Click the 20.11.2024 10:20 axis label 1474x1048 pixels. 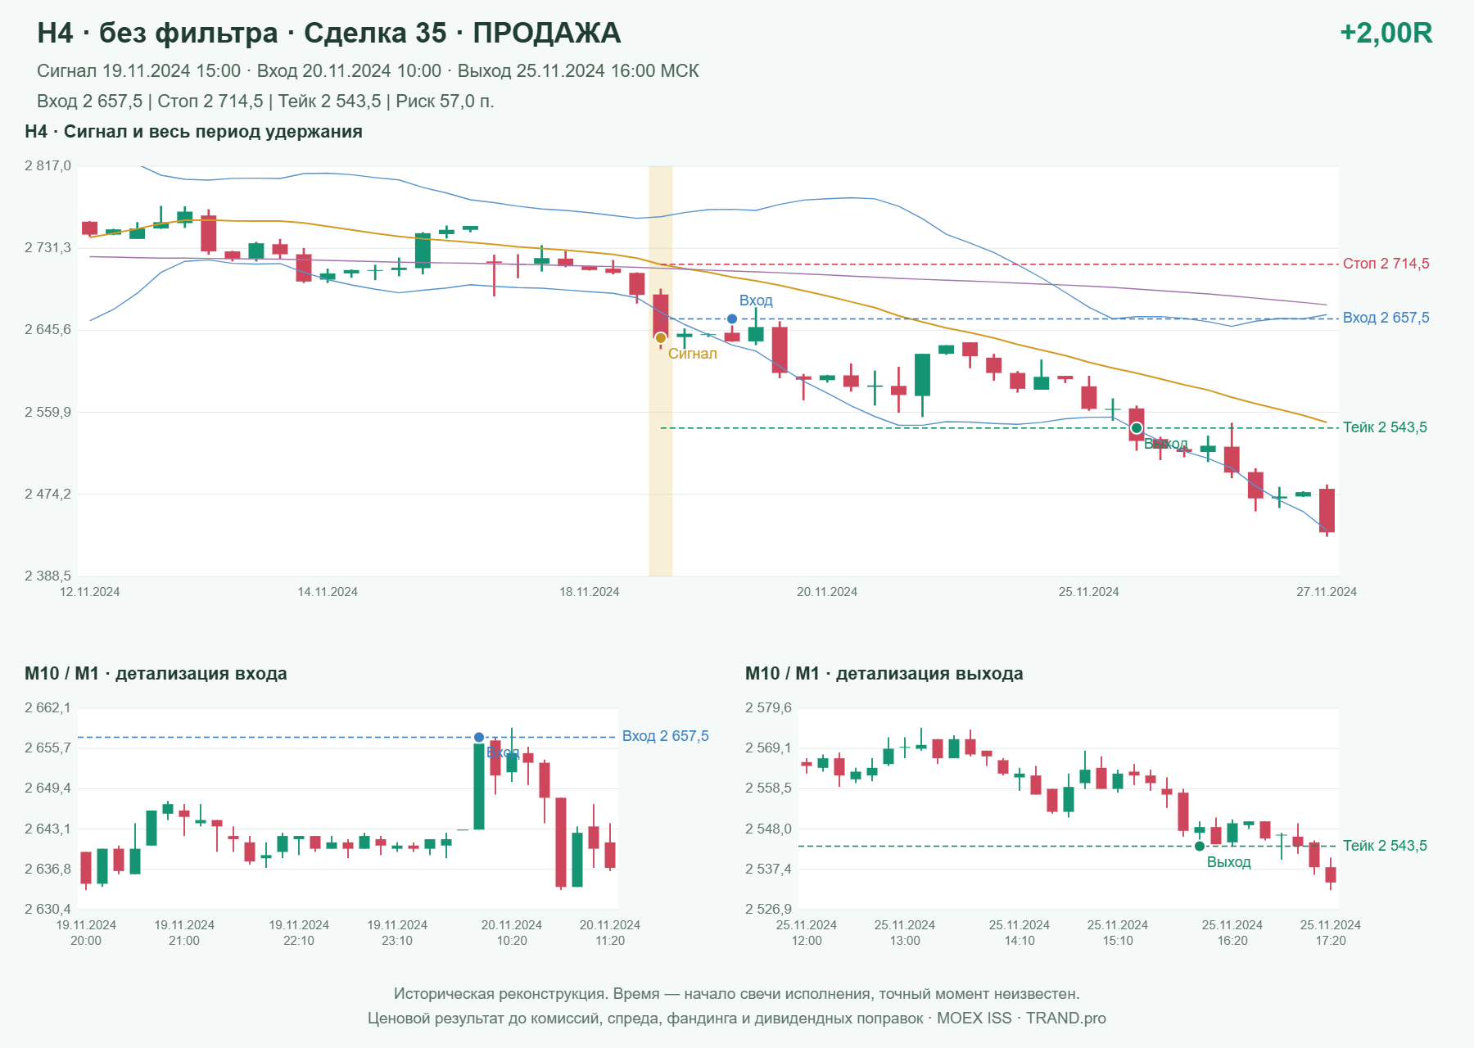tap(512, 933)
